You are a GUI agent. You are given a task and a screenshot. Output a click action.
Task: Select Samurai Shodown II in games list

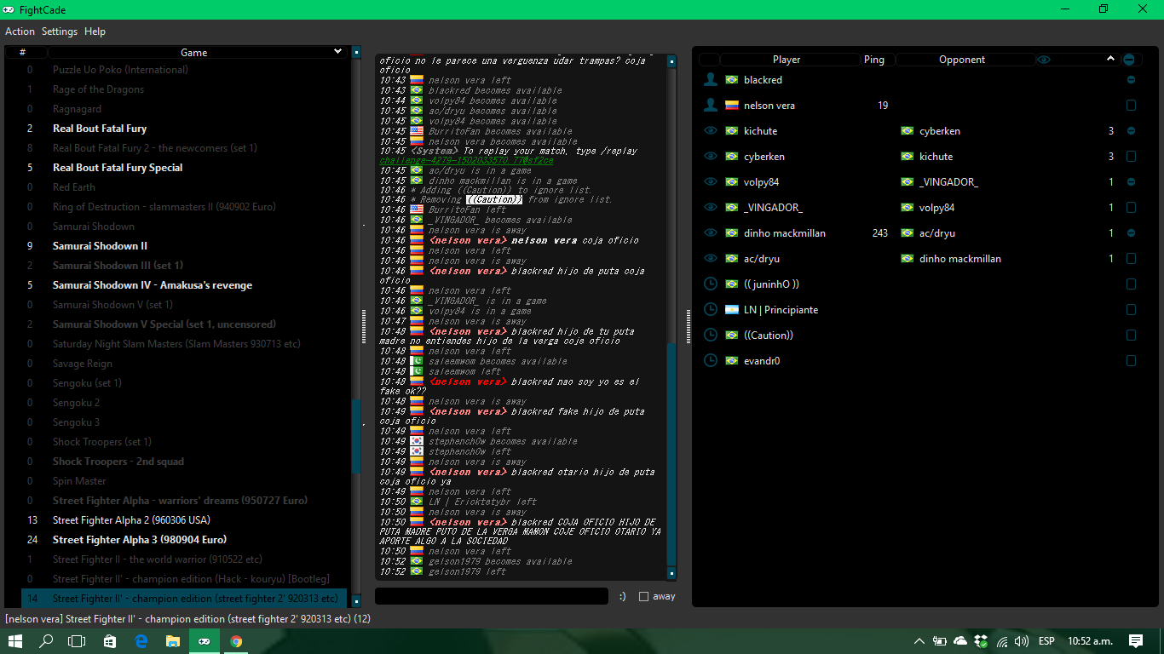(x=100, y=246)
